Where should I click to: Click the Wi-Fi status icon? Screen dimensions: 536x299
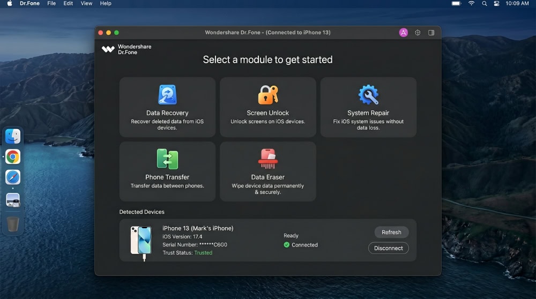471,3
